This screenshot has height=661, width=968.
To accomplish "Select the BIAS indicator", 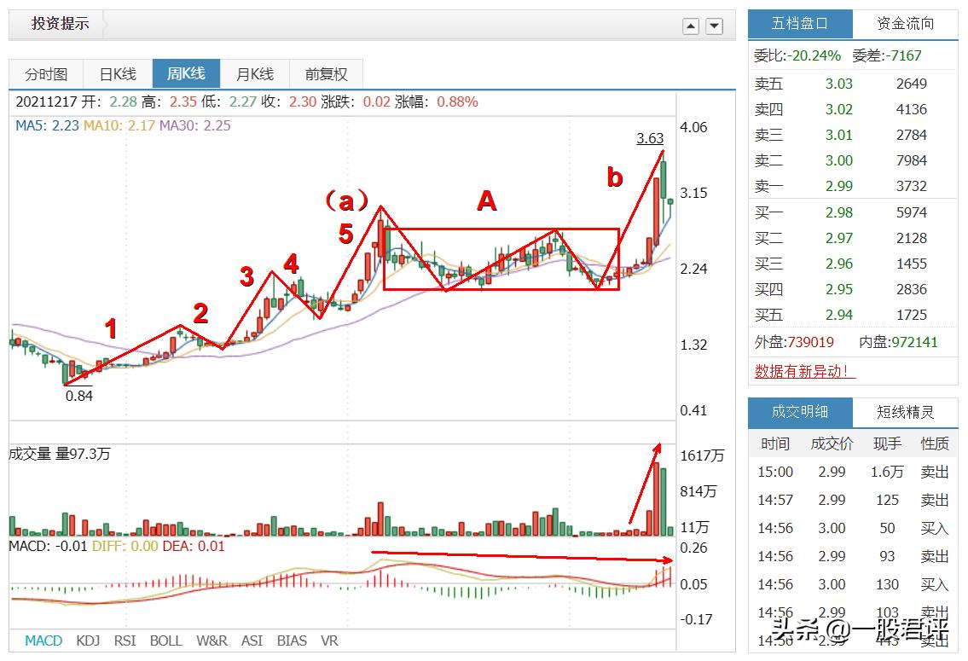I will point(292,641).
